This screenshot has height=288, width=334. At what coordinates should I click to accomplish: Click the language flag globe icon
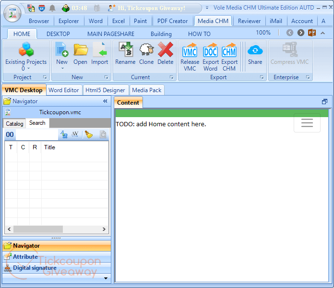point(31,8)
